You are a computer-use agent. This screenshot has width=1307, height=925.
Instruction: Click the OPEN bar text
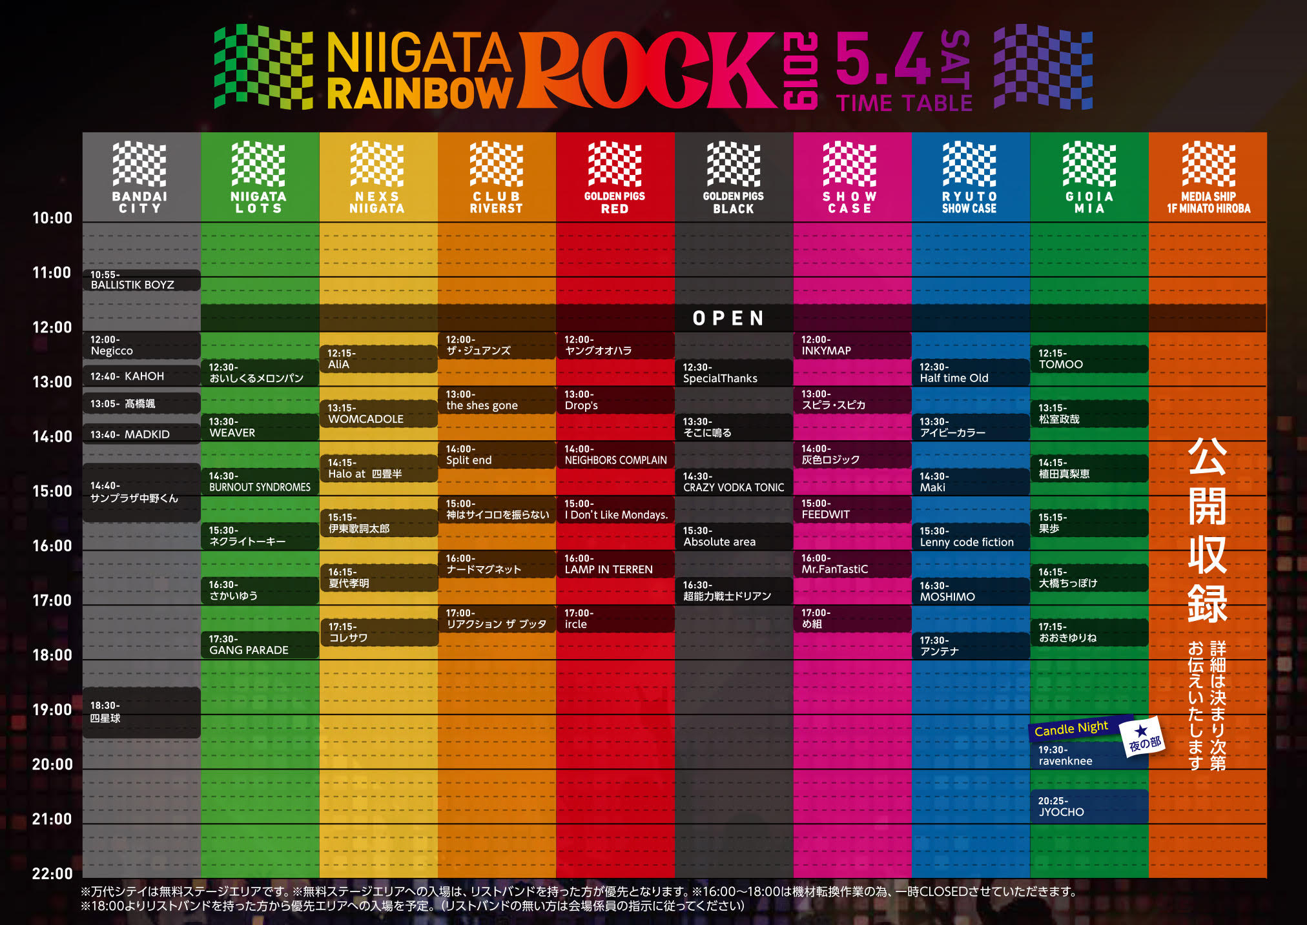tap(728, 318)
